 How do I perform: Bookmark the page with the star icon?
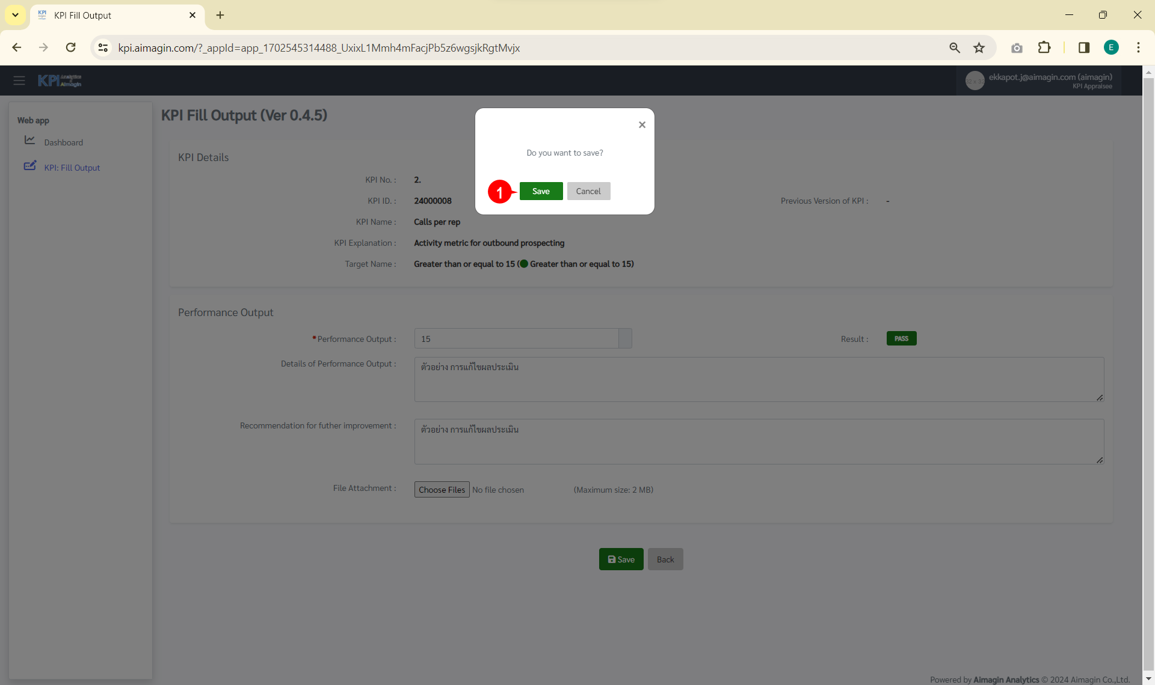pyautogui.click(x=979, y=47)
